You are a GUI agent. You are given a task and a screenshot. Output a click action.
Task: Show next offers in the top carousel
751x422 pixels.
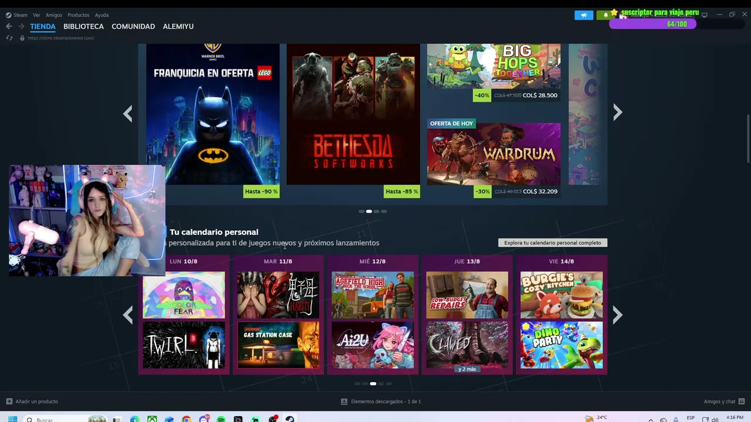pyautogui.click(x=617, y=113)
